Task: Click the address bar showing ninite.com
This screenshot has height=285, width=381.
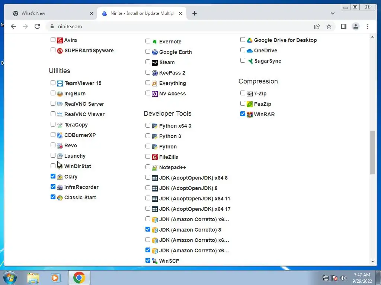Action: coord(180,26)
